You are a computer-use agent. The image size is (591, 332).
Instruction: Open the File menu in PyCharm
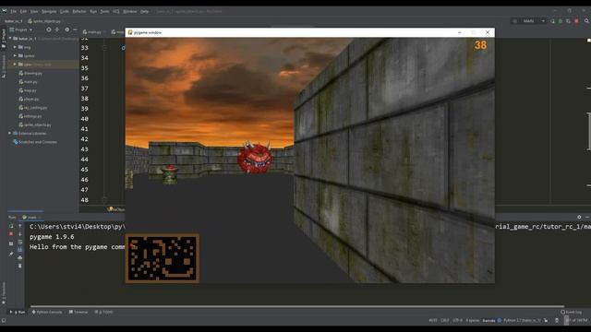pyautogui.click(x=14, y=12)
